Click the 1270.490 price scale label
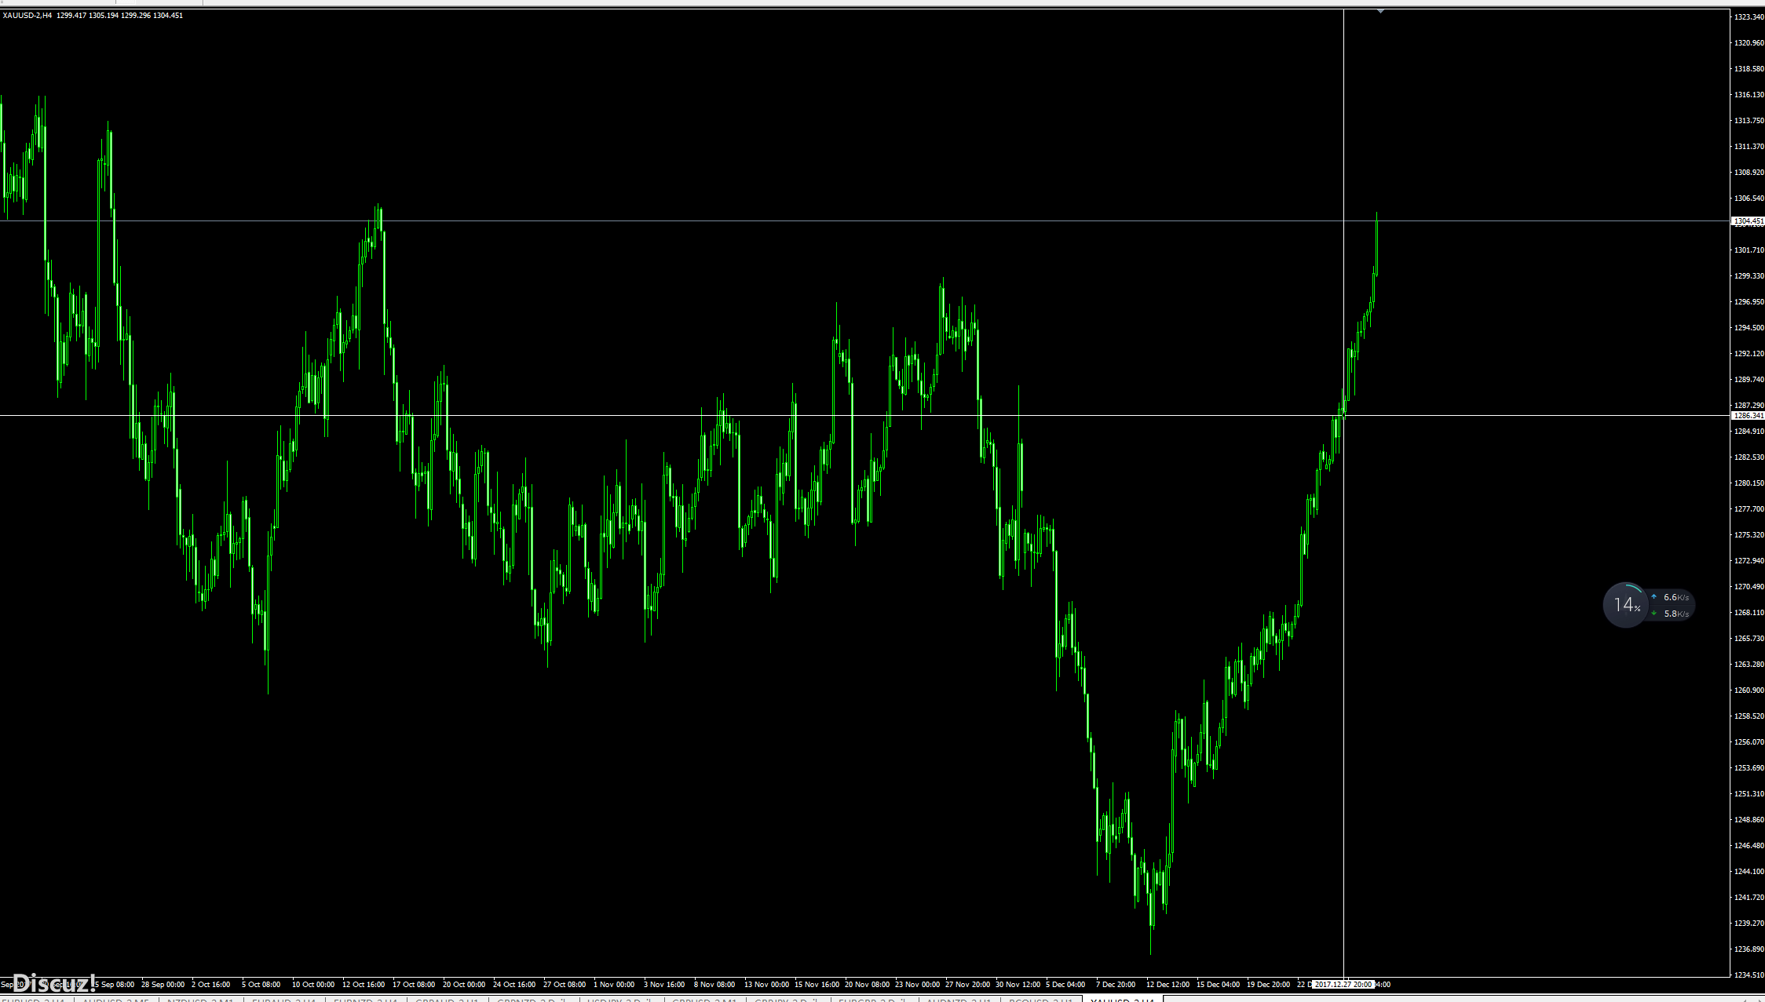 [1749, 587]
